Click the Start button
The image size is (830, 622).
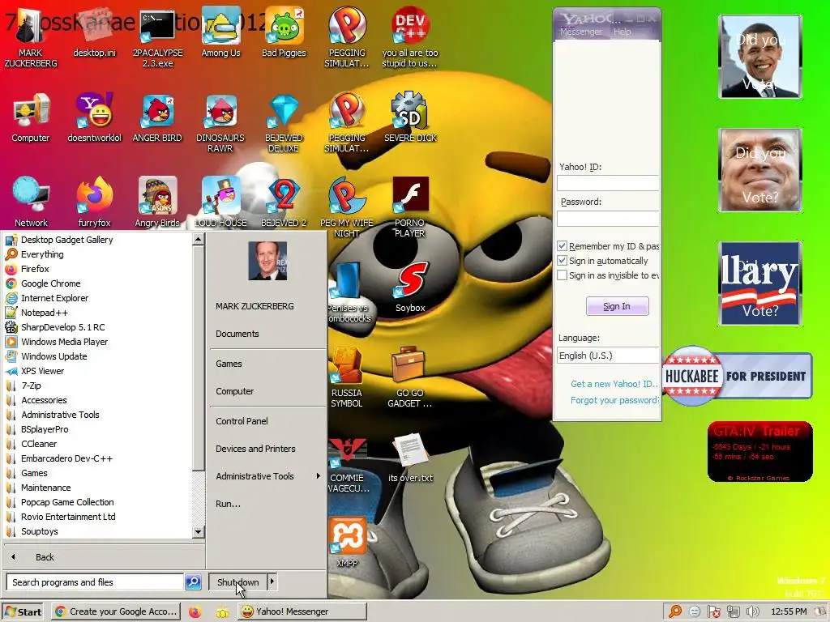click(x=24, y=612)
